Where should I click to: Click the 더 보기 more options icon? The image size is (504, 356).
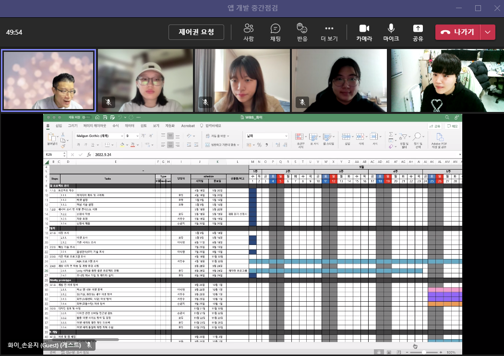pyautogui.click(x=329, y=28)
